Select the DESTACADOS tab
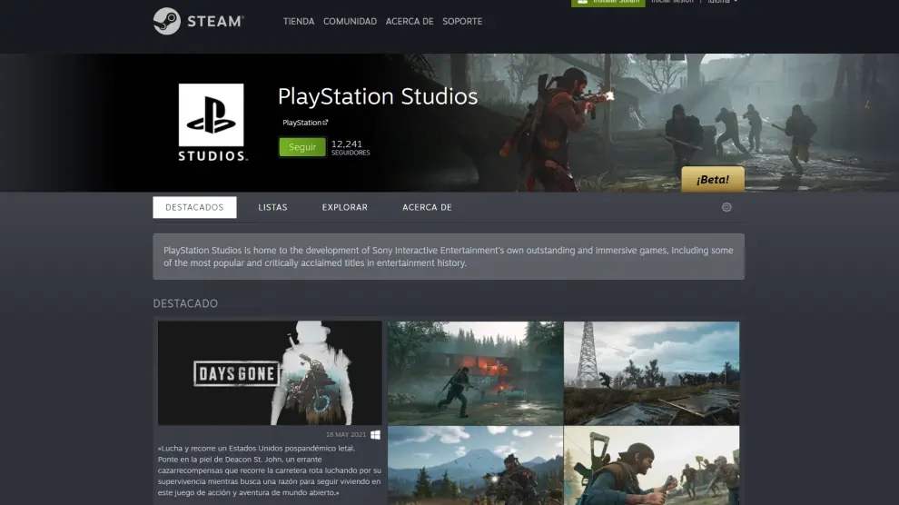899x505 pixels. [x=194, y=207]
